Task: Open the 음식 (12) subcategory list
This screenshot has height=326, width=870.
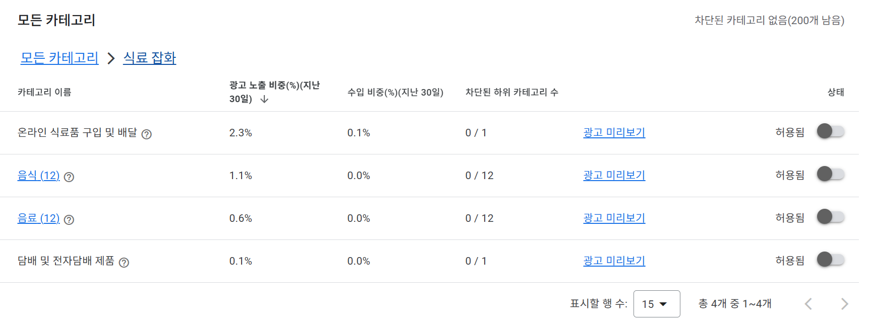Action: coord(38,176)
